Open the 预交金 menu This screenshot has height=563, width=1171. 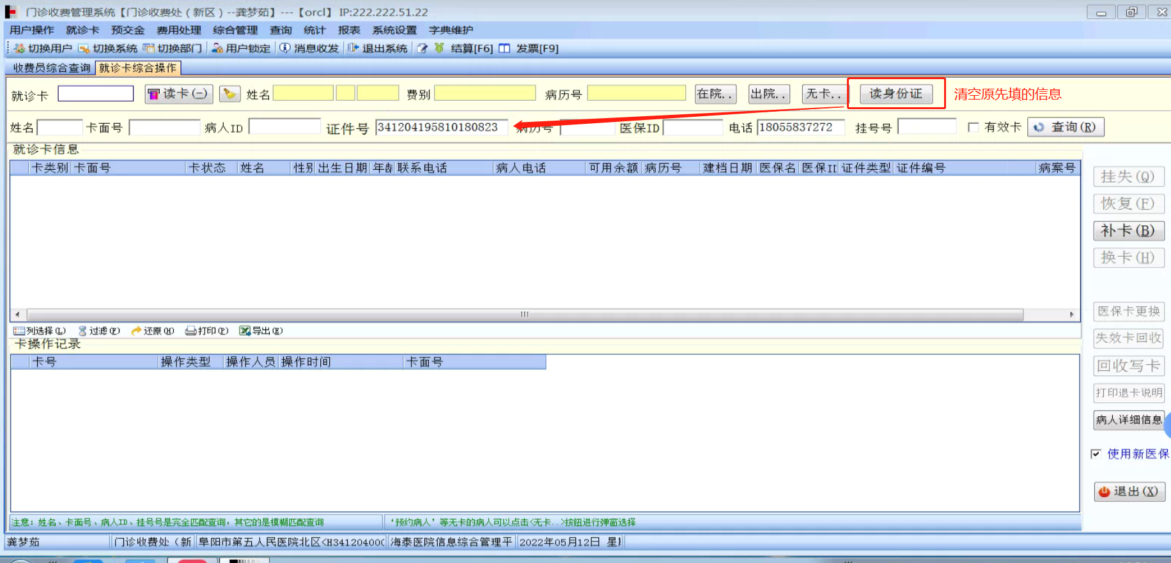(x=128, y=30)
